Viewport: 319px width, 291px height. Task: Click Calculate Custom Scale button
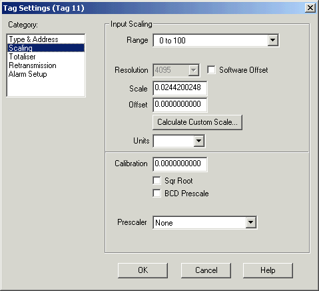coord(197,122)
